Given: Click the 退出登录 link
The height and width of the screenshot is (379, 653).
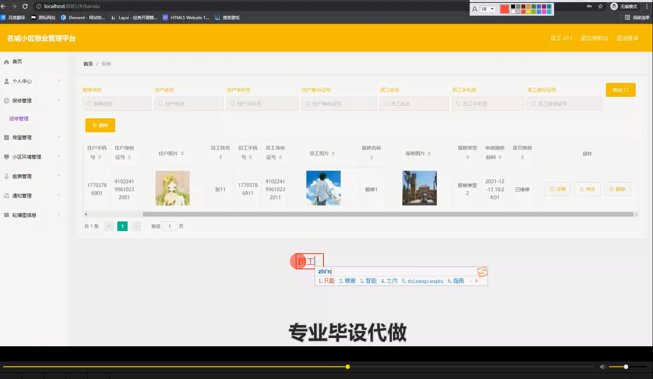Looking at the screenshot, I should tap(628, 38).
